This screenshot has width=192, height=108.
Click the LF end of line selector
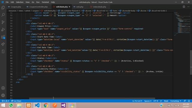(x=161, y=101)
